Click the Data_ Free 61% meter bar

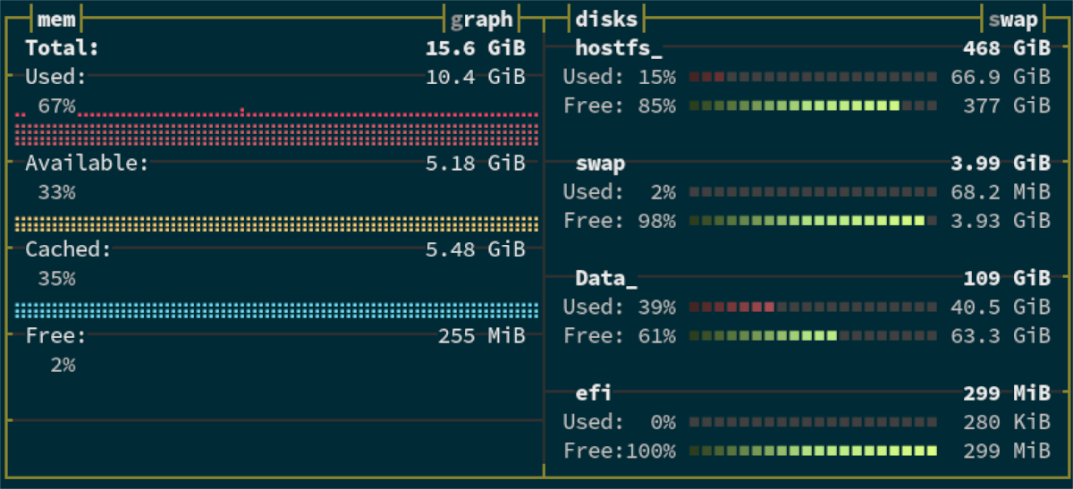pyautogui.click(x=813, y=336)
